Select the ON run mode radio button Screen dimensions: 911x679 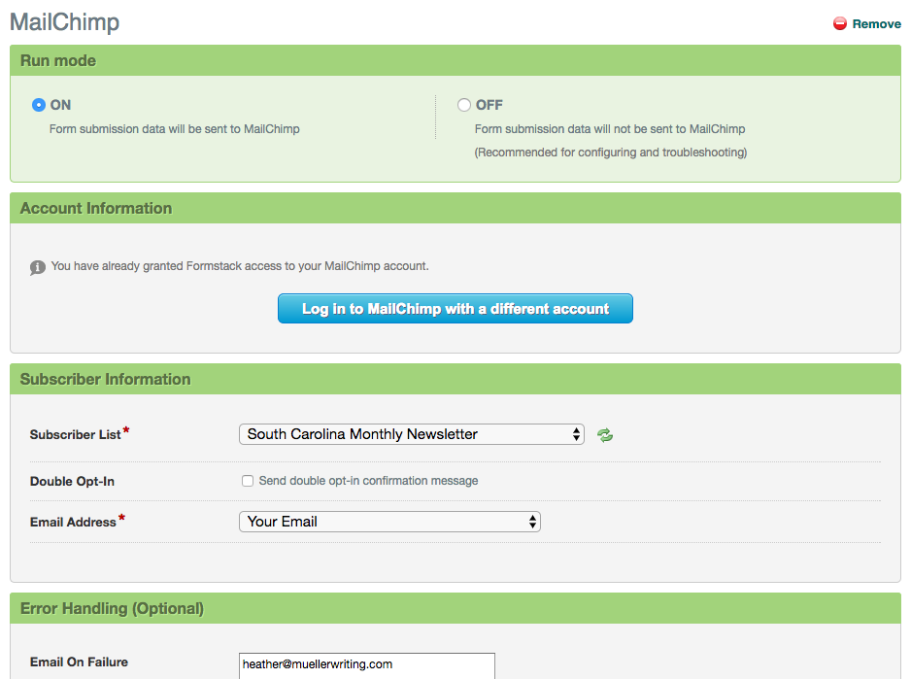[39, 105]
